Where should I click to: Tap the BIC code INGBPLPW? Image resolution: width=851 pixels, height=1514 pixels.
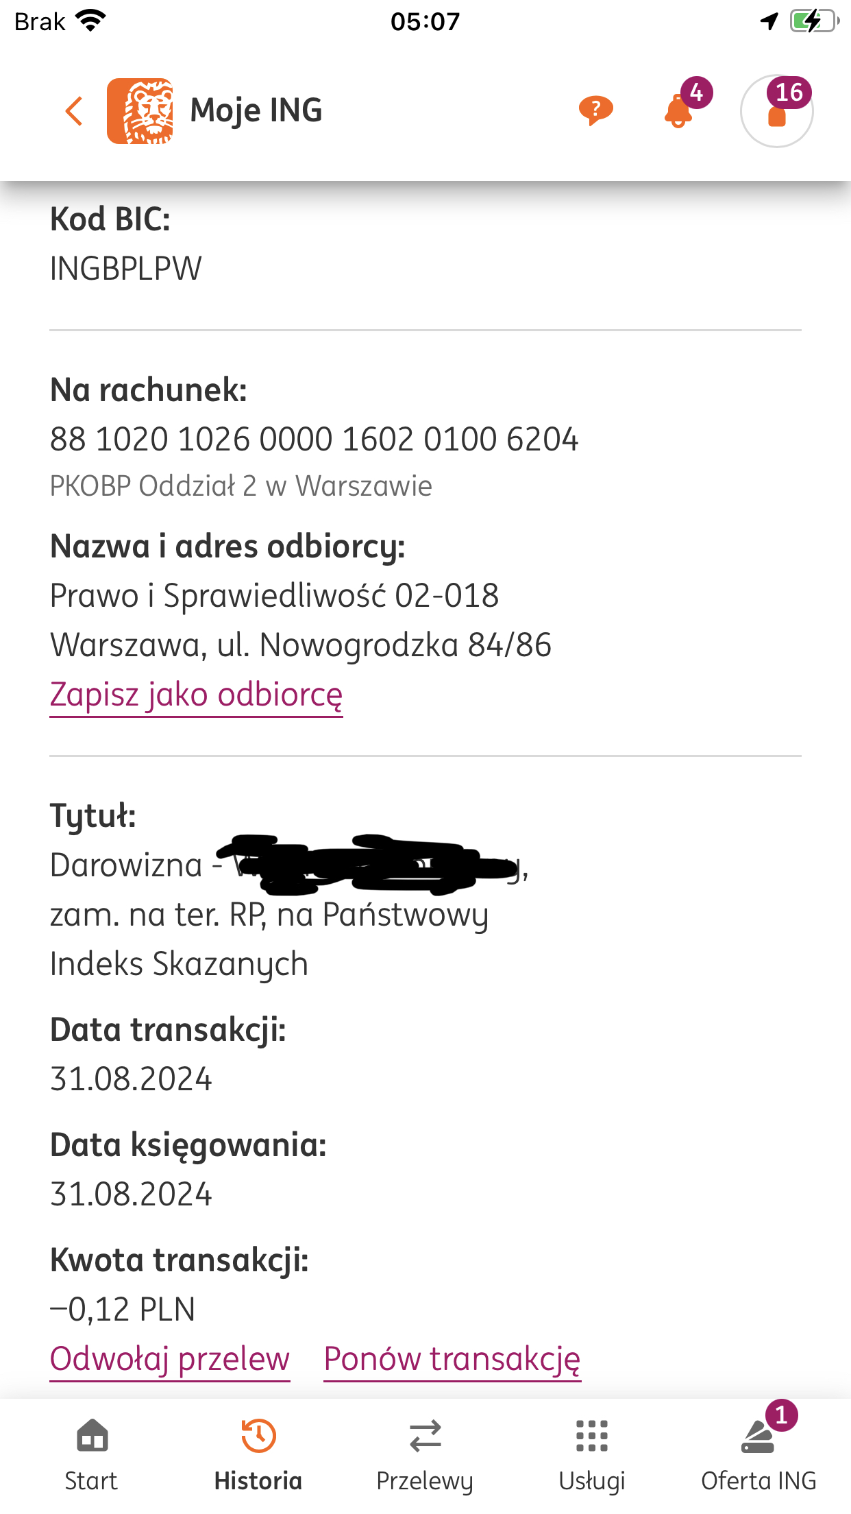[x=126, y=269]
